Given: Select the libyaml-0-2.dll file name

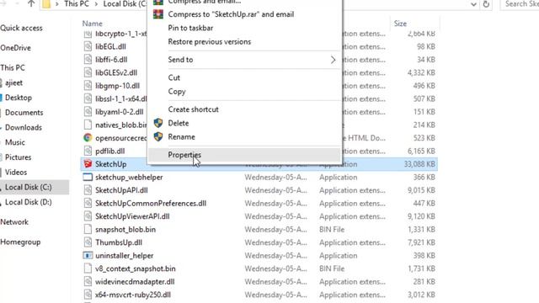Looking at the screenshot, I should [120, 112].
